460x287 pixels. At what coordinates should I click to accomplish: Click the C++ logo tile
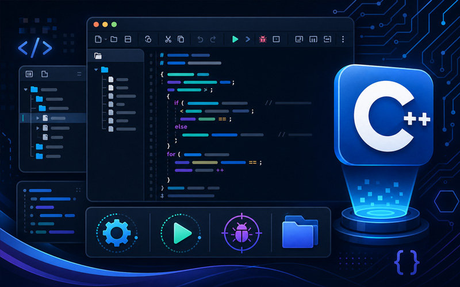coord(384,115)
